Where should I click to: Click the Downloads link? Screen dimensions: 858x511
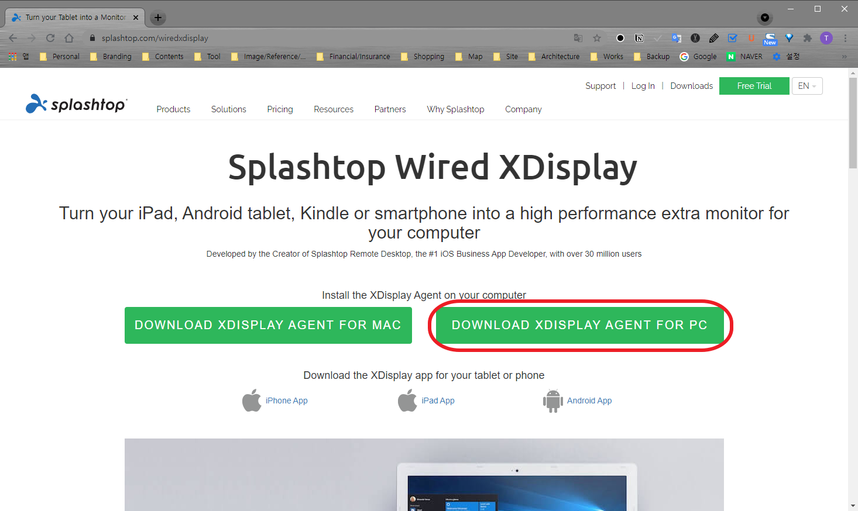691,86
